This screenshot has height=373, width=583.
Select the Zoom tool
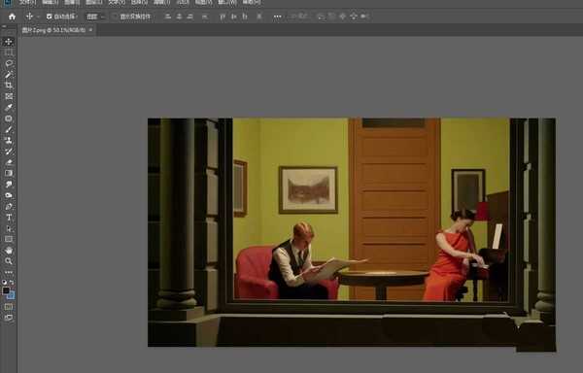[9, 261]
